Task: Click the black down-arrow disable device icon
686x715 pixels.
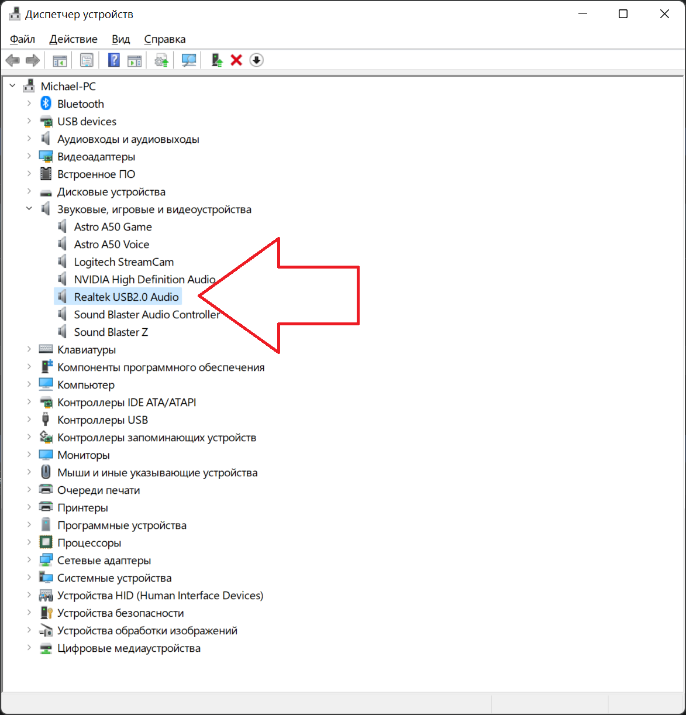Action: tap(256, 60)
